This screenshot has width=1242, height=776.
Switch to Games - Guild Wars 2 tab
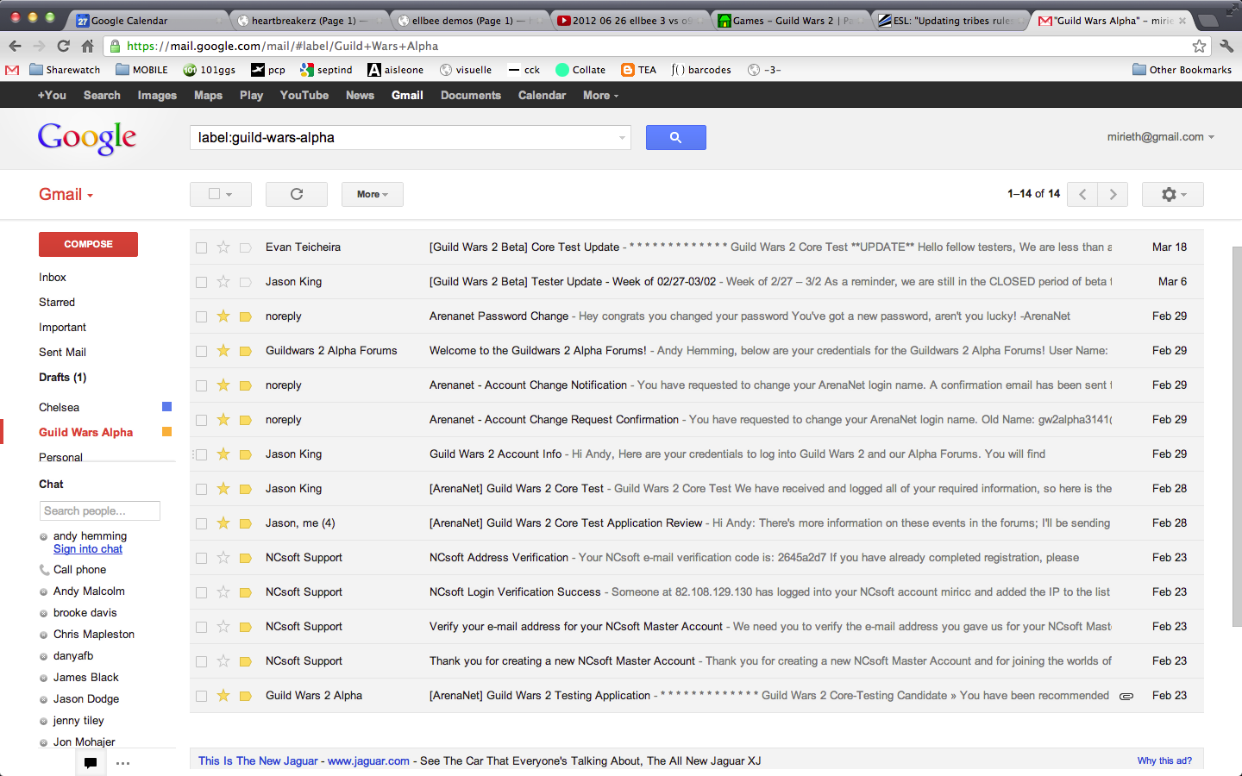tap(791, 20)
